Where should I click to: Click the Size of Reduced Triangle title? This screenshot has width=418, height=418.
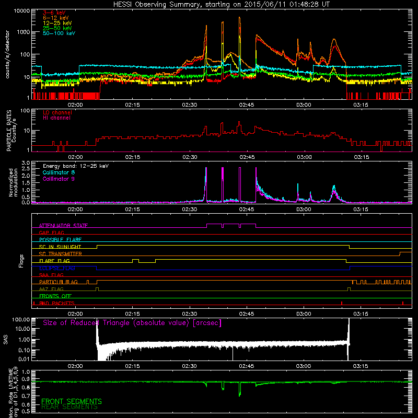pyautogui.click(x=132, y=323)
